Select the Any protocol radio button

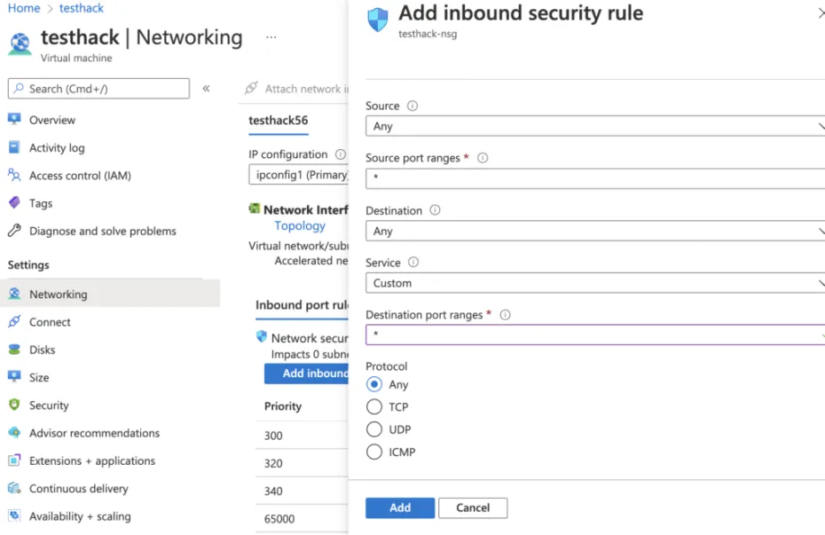pyautogui.click(x=374, y=384)
